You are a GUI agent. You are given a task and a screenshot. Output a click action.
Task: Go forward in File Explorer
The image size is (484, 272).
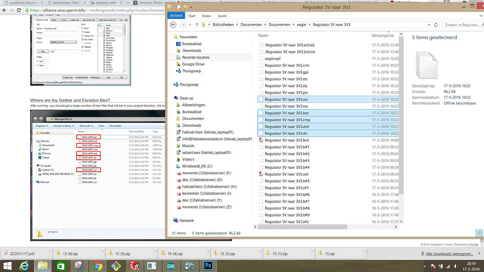pyautogui.click(x=183, y=25)
